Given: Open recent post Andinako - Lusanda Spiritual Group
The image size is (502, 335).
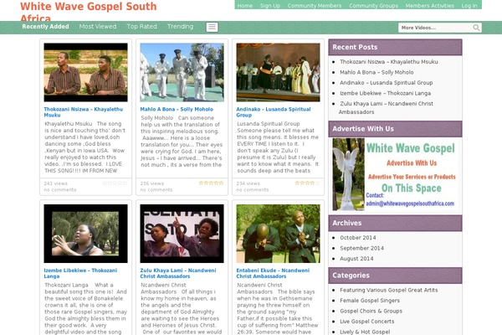Looking at the screenshot, I should point(386,83).
